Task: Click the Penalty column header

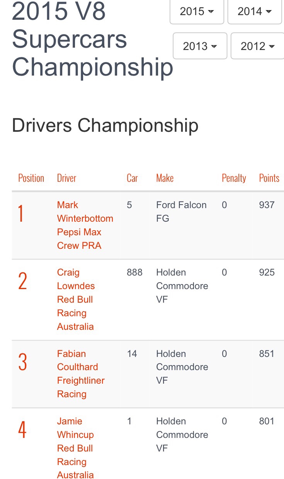Action: pyautogui.click(x=234, y=178)
